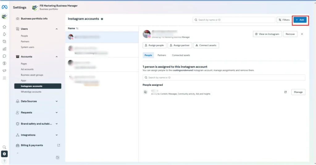Switch to the Connected assets tab

click(x=181, y=55)
